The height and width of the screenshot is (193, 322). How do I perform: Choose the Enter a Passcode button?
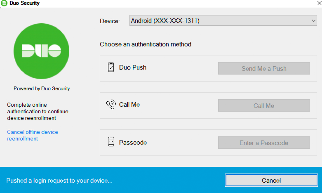click(264, 143)
